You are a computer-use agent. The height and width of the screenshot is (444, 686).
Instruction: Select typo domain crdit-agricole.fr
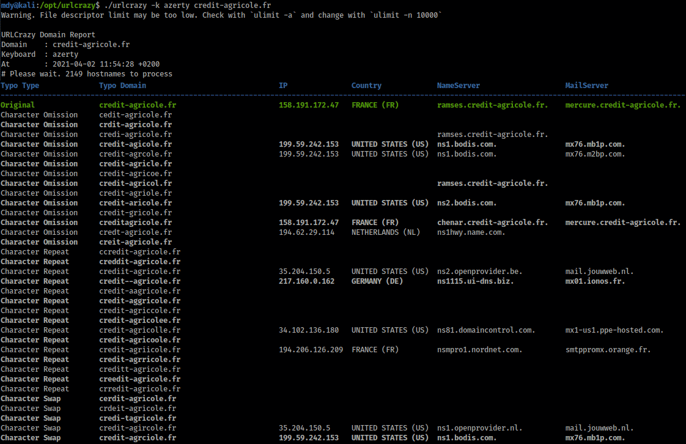point(136,125)
